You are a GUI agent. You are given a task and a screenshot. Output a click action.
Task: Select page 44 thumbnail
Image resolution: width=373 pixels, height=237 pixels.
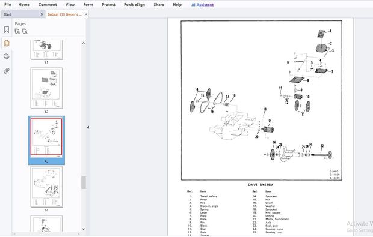tap(47, 187)
